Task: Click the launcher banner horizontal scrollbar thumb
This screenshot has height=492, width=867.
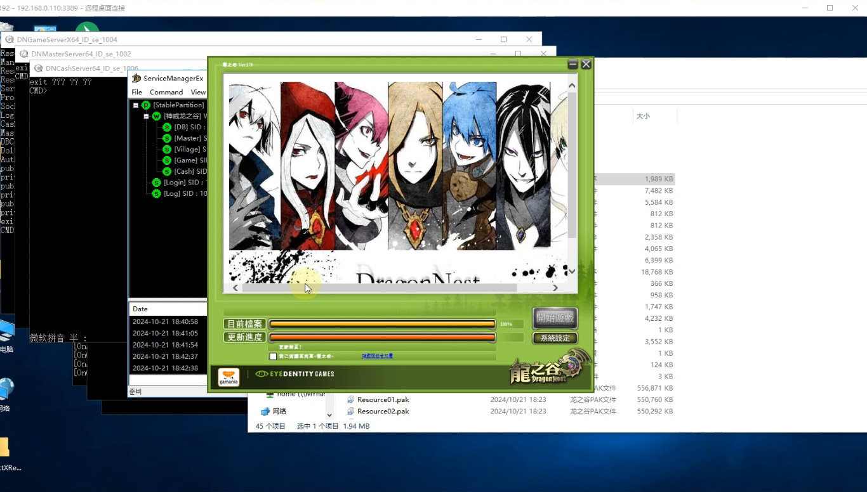Action: pyautogui.click(x=380, y=288)
